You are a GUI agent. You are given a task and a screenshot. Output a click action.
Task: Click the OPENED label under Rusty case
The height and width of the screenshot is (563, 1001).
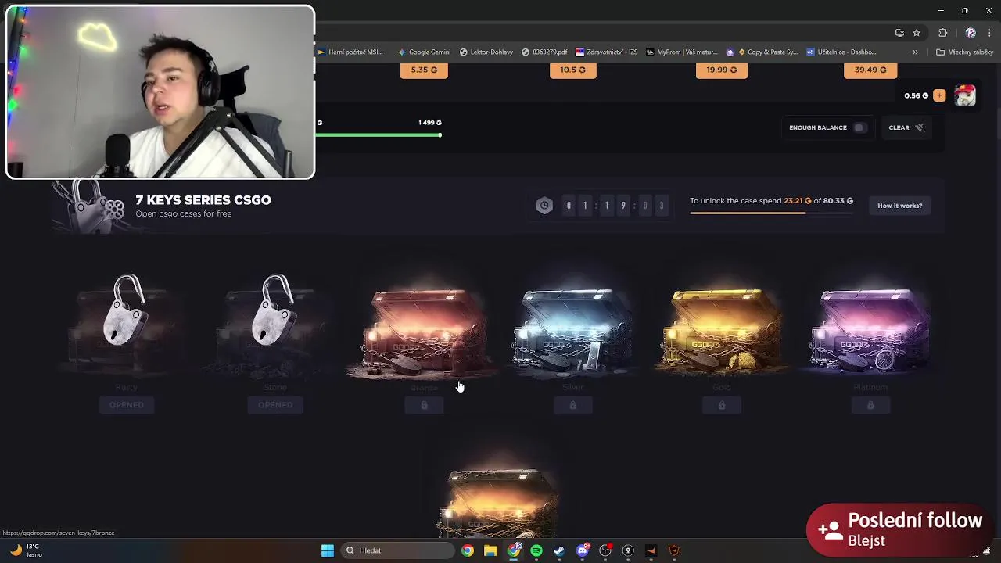[x=126, y=405]
